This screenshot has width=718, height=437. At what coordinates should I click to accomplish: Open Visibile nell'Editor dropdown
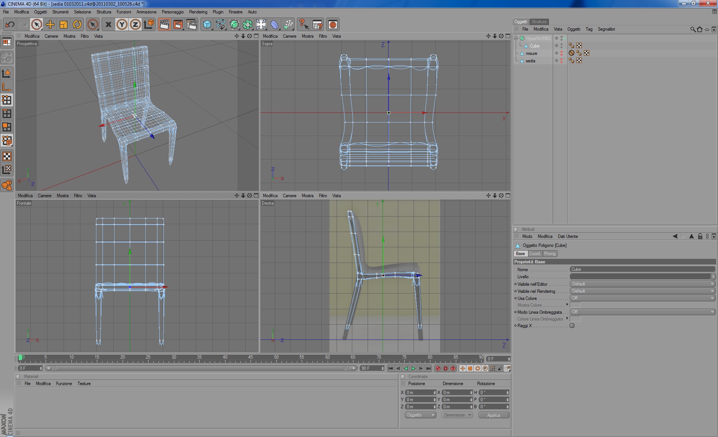click(642, 284)
